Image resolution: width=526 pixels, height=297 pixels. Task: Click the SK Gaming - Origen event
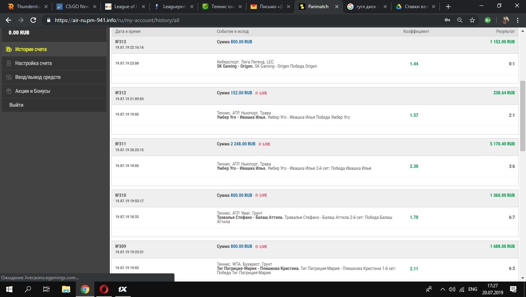click(x=235, y=67)
